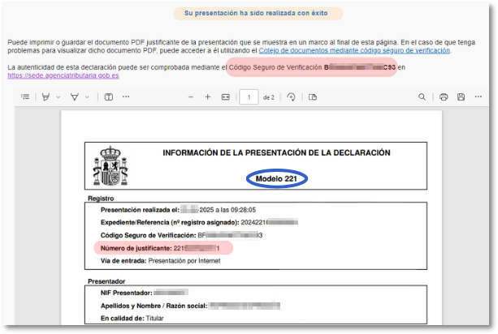Zoom in on the PDF
The width and height of the screenshot is (498, 334).
pos(208,96)
